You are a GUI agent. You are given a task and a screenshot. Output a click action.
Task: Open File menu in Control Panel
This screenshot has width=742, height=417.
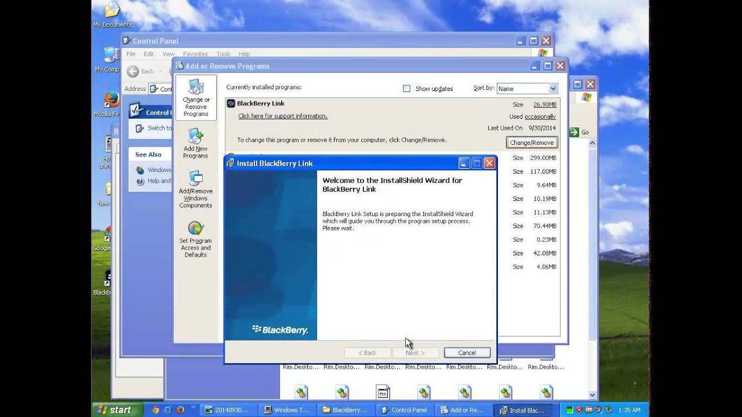(131, 54)
